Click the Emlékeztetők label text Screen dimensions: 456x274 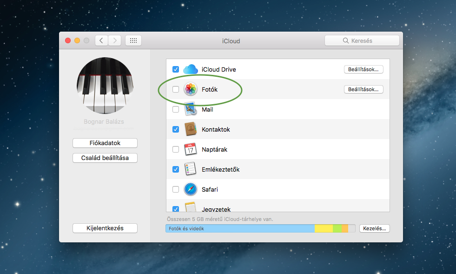pos(220,169)
